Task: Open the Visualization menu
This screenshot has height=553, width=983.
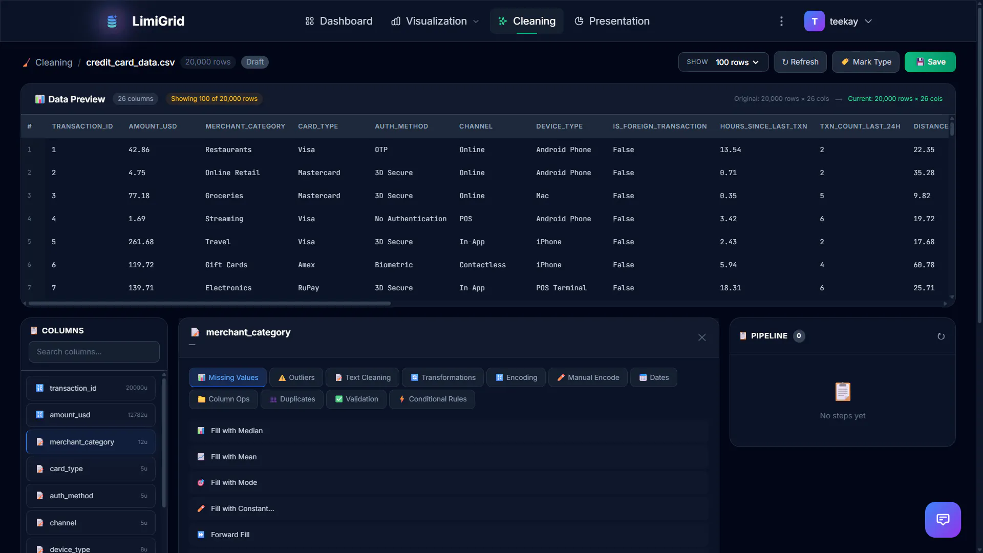Action: click(435, 21)
